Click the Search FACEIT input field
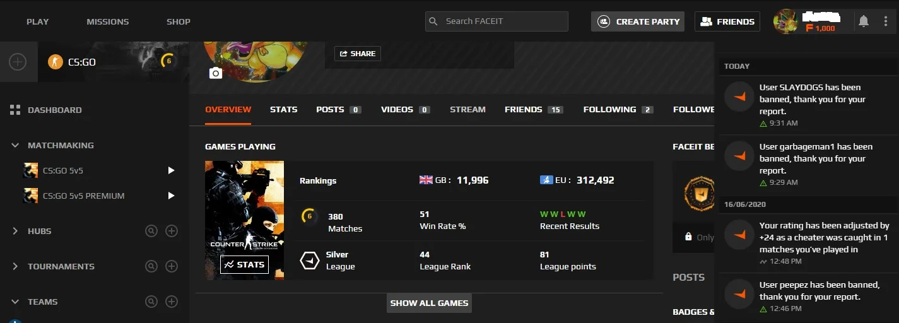The image size is (899, 323). 497,21
